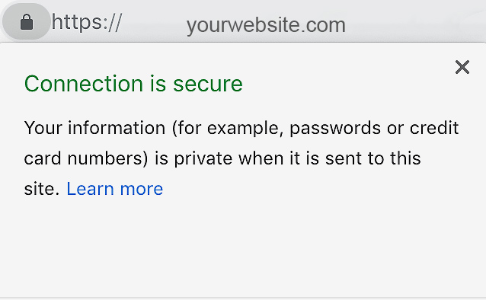
Task: Click the word "when" in the description
Action: (x=261, y=158)
